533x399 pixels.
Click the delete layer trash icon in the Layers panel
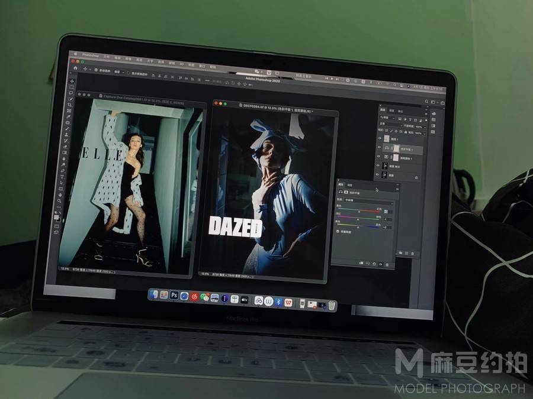[x=412, y=254]
